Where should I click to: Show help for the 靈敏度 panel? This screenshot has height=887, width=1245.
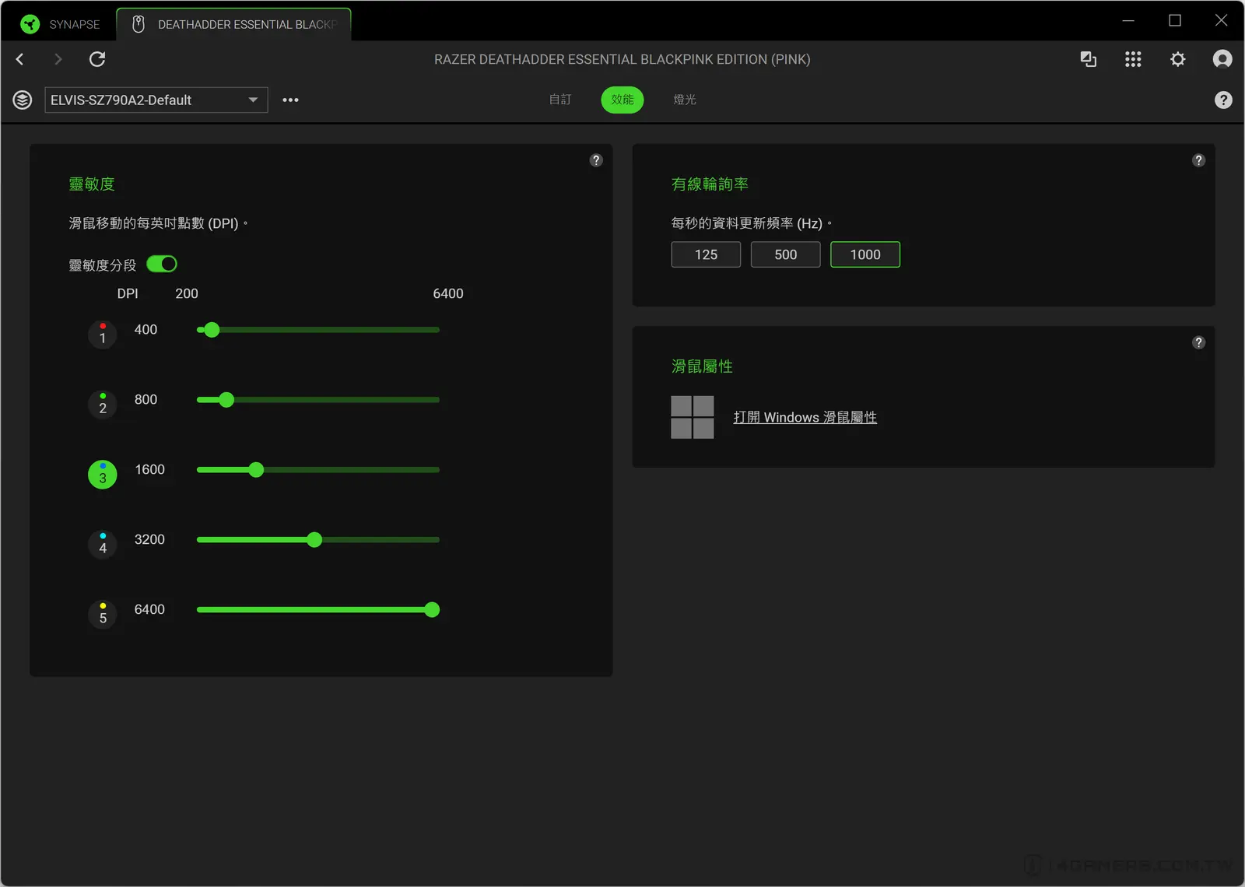tap(596, 160)
